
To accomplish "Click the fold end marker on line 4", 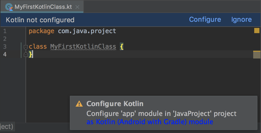I will (x=26, y=55).
